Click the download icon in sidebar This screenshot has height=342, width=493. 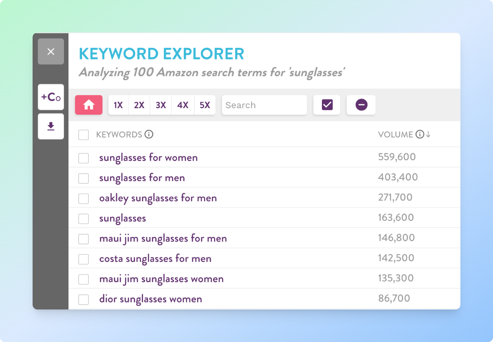[51, 126]
